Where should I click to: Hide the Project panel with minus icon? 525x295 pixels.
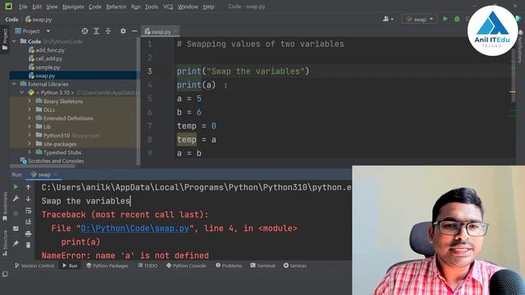(x=135, y=31)
